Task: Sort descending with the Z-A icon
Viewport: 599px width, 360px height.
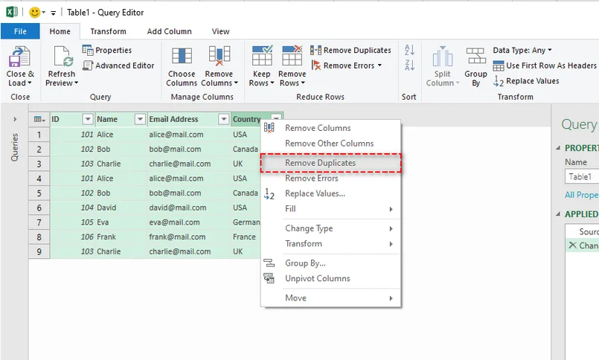Action: click(x=409, y=65)
